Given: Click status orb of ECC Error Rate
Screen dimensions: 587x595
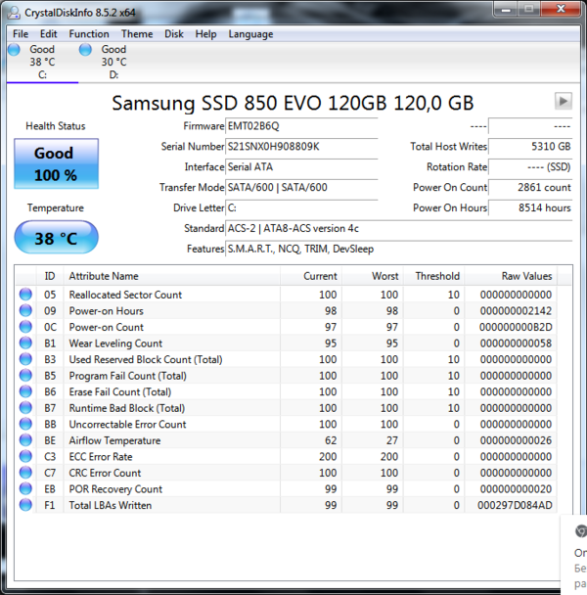Looking at the screenshot, I should pos(25,456).
